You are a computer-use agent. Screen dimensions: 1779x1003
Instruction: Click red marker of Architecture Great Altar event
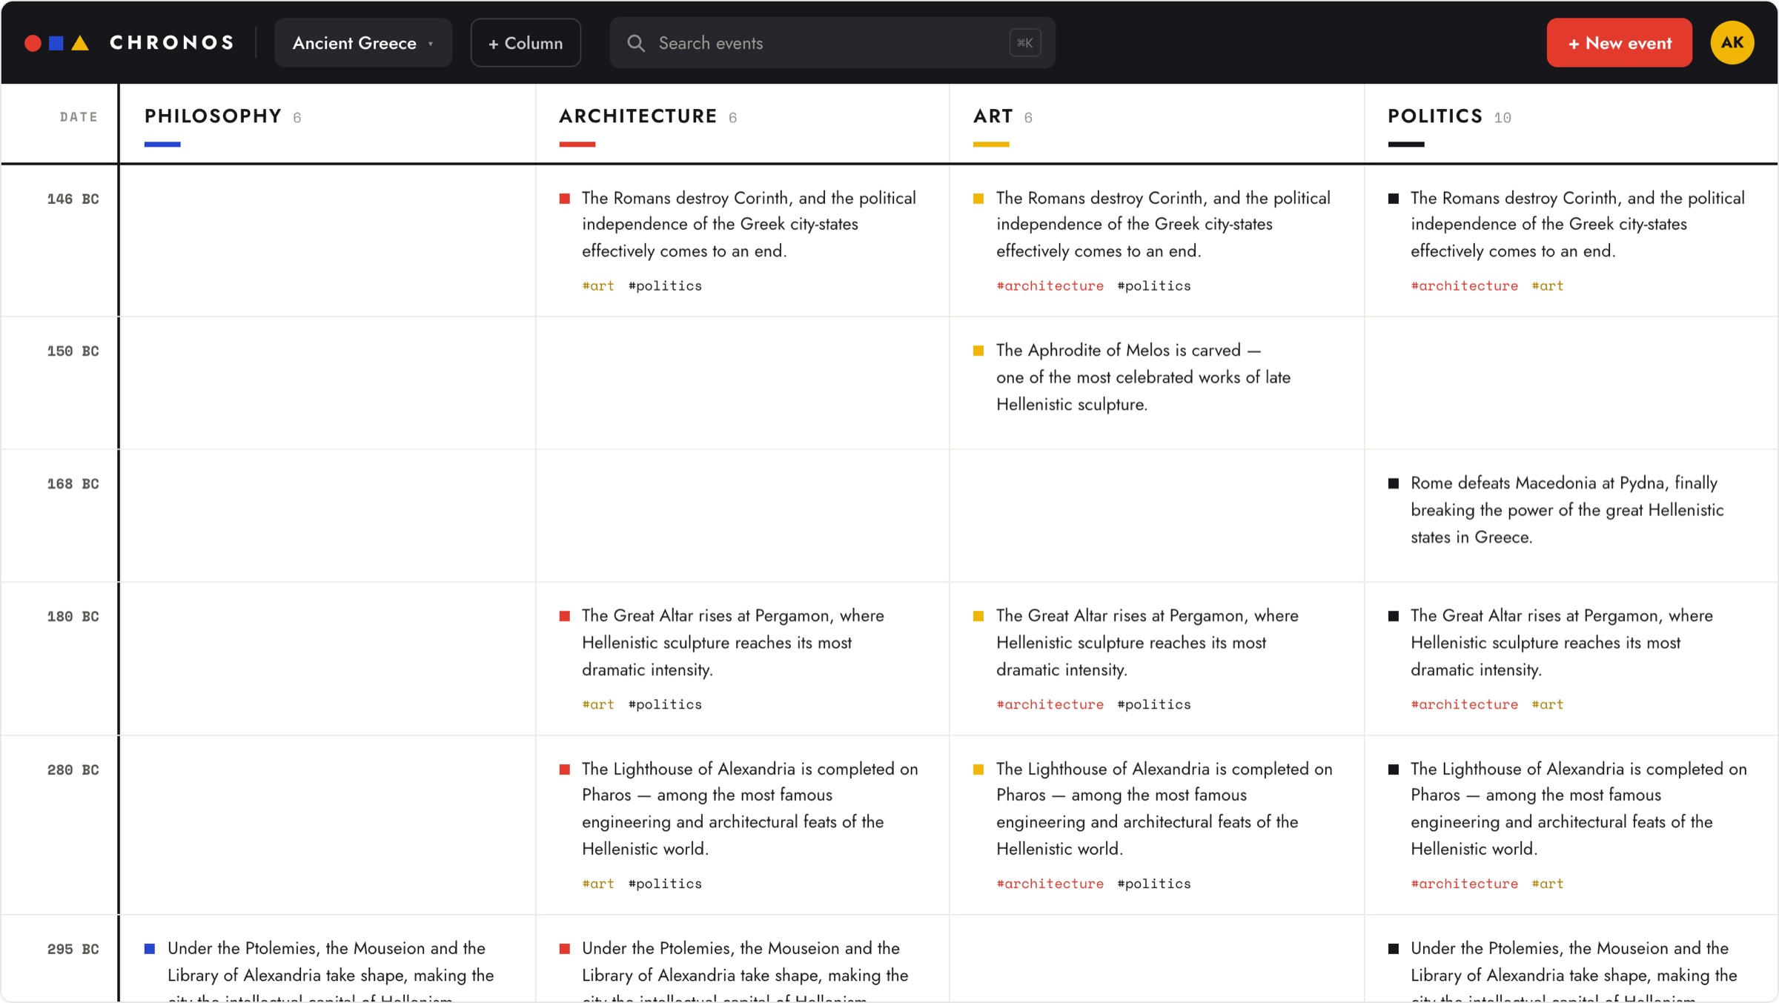click(565, 616)
